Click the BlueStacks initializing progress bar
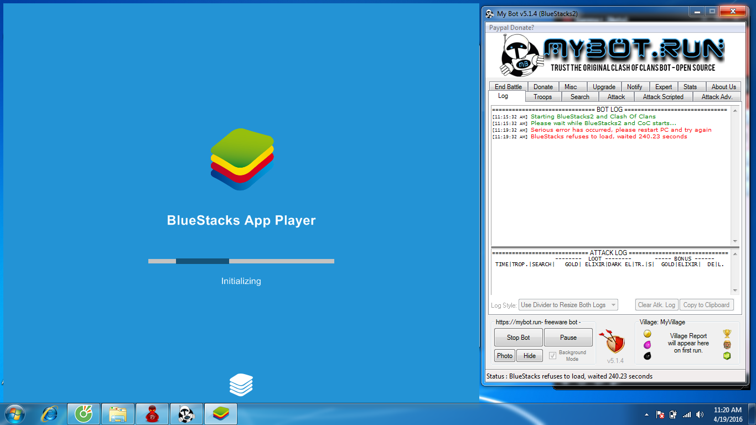 point(241,261)
